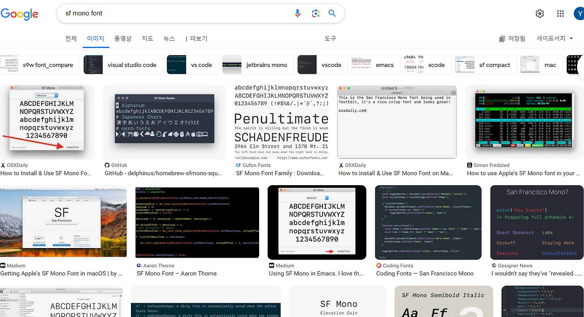Expand the 세이프서치 dropdown
Viewport: 584px width, 317px height.
click(555, 38)
